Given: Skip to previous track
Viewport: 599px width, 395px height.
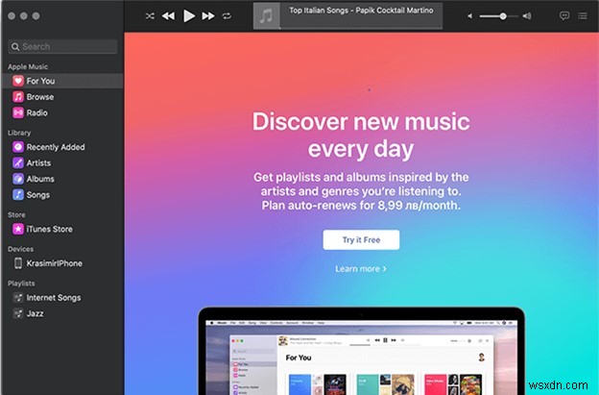Looking at the screenshot, I should click(x=168, y=16).
